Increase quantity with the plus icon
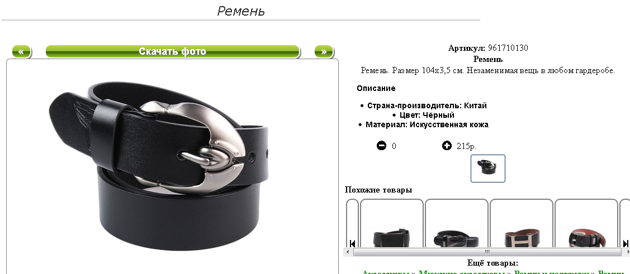 (x=447, y=146)
